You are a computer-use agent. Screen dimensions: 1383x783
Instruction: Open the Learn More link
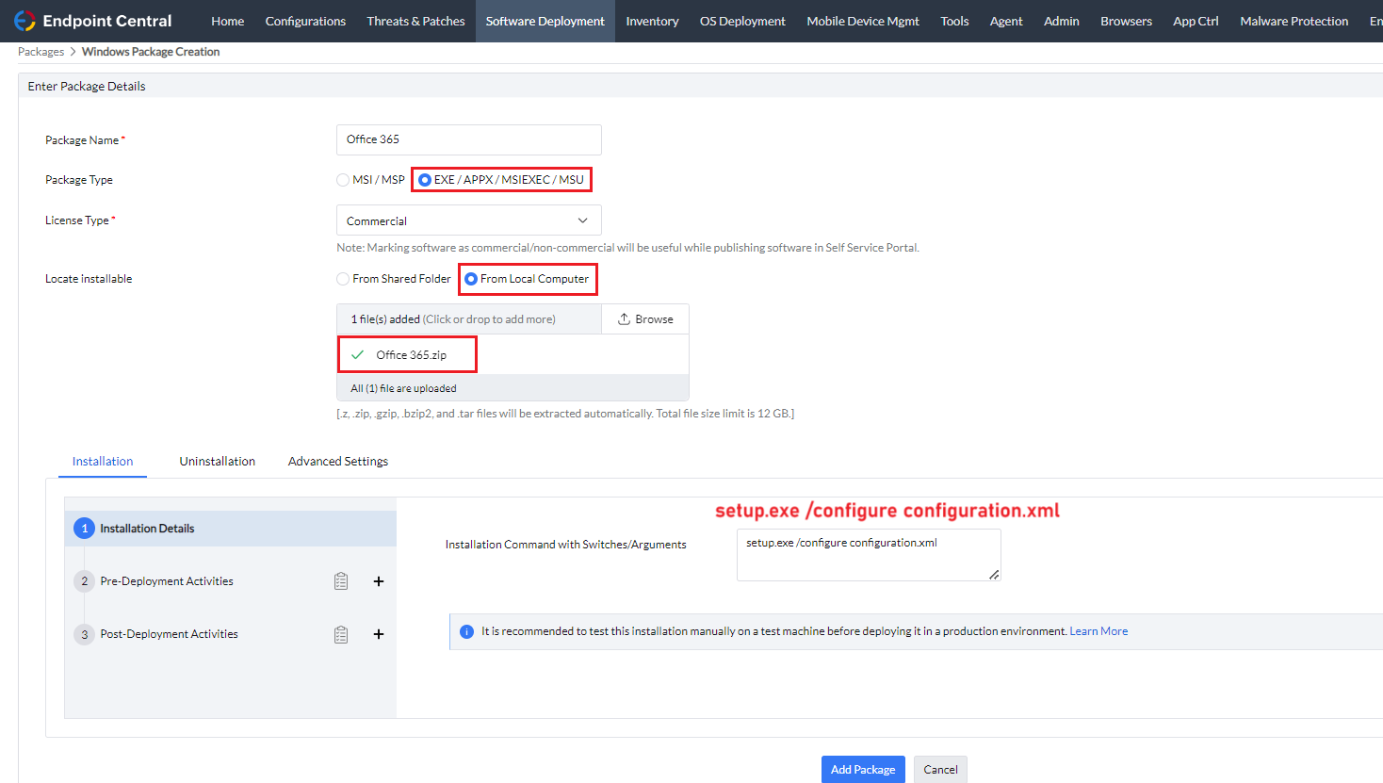click(x=1098, y=631)
